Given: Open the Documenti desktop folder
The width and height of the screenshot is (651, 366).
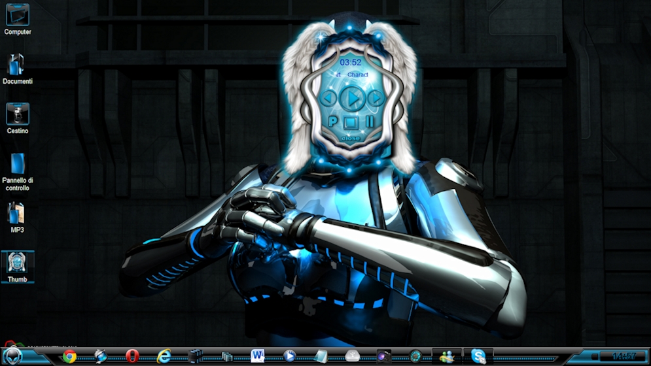Looking at the screenshot, I should 18,69.
